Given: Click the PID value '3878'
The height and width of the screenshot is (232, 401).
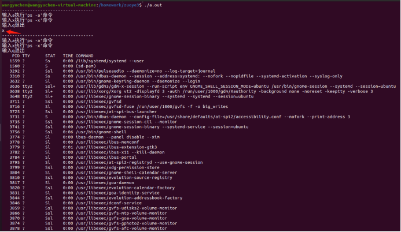Looking at the screenshot, I should [x=14, y=229].
